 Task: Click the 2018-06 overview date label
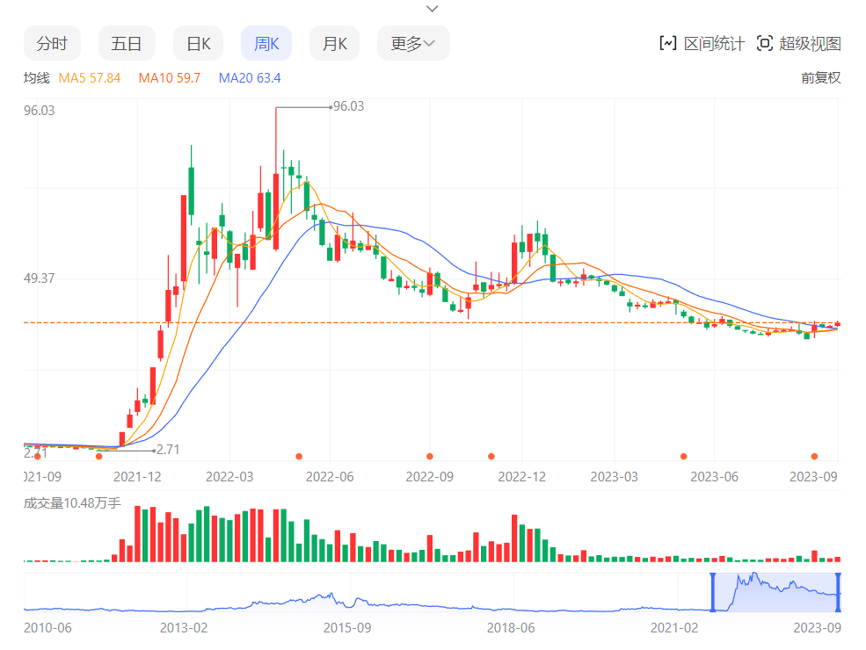510,628
